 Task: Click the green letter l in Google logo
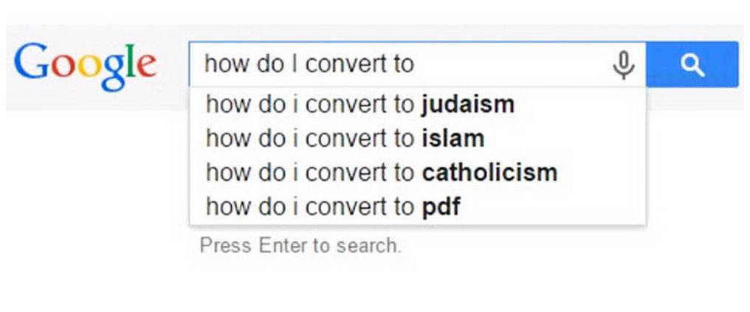(131, 60)
